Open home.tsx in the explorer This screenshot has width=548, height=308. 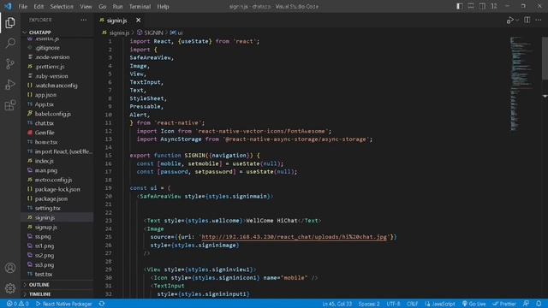tap(46, 142)
